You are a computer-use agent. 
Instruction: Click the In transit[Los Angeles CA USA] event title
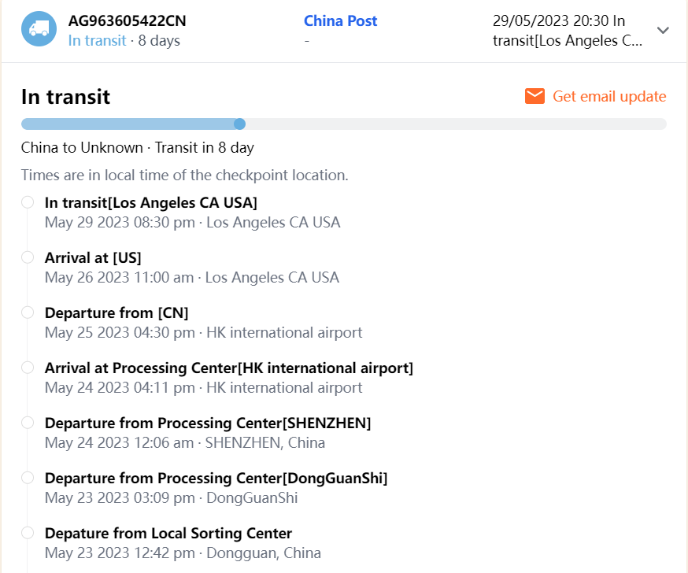pyautogui.click(x=151, y=202)
